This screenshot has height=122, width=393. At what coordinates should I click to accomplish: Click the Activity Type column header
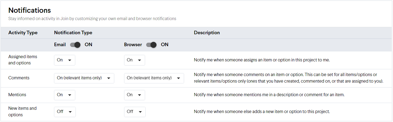[23, 33]
